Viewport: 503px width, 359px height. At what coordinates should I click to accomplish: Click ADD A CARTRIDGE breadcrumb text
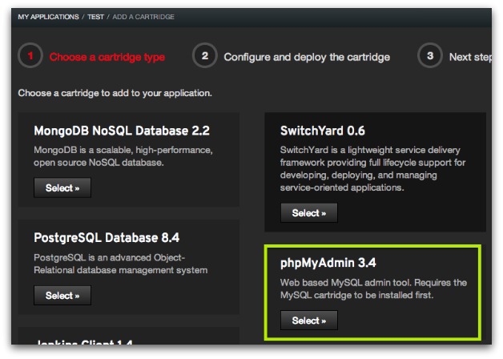pyautogui.click(x=143, y=17)
